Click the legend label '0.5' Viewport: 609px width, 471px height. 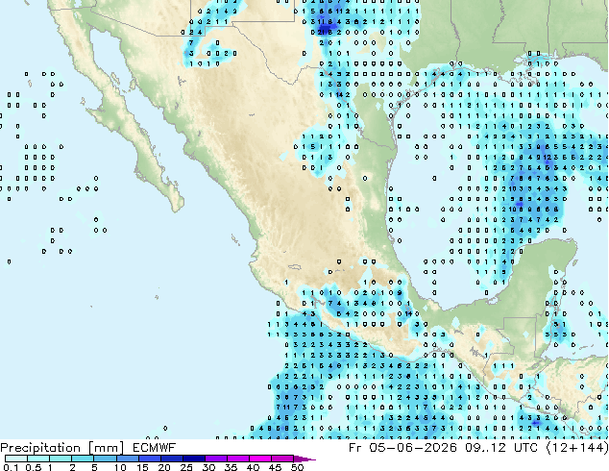coord(34,467)
